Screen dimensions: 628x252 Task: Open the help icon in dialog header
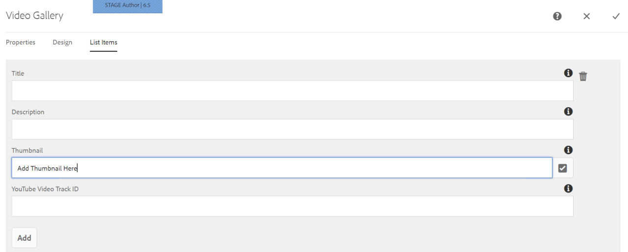(x=557, y=16)
